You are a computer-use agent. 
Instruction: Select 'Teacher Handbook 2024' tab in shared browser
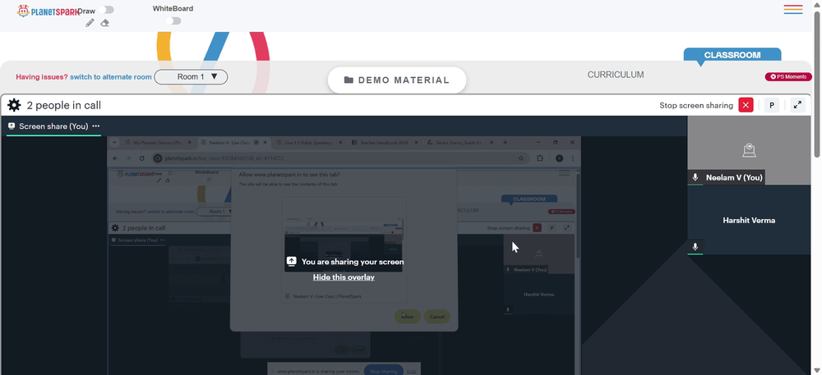click(383, 142)
